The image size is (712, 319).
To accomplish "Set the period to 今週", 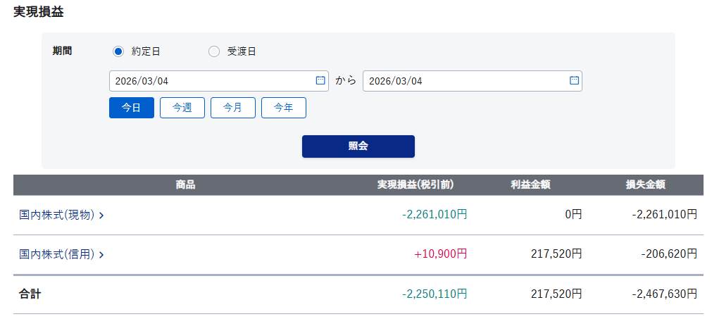I will point(182,108).
